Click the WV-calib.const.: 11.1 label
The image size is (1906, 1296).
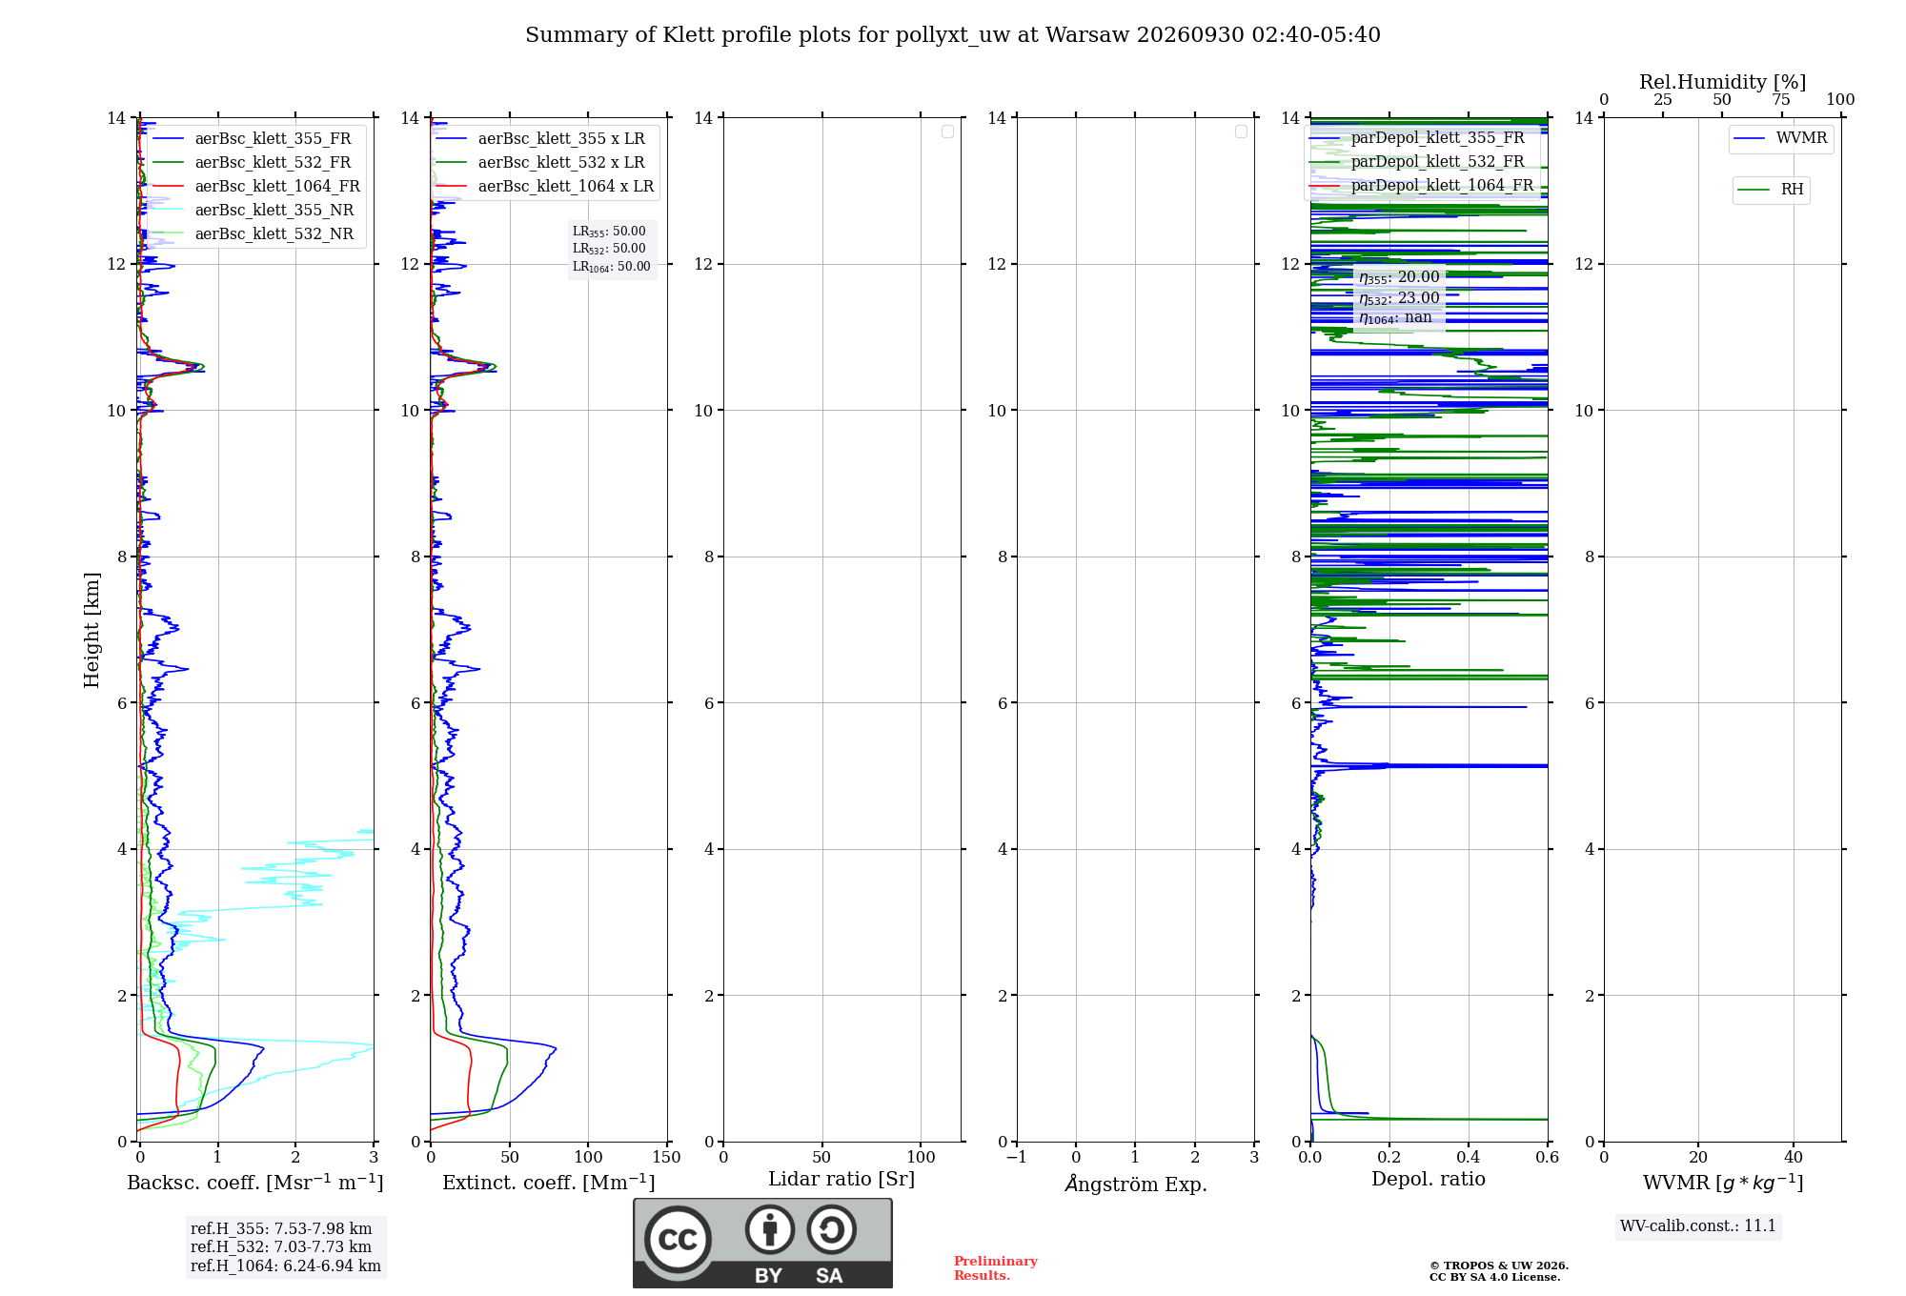[1698, 1226]
